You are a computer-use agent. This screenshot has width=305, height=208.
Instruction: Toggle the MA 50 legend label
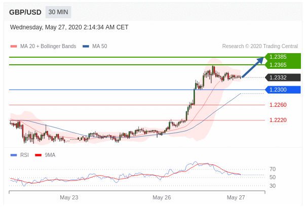(x=99, y=47)
